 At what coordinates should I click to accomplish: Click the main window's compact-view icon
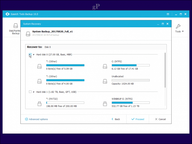pos(168,14)
